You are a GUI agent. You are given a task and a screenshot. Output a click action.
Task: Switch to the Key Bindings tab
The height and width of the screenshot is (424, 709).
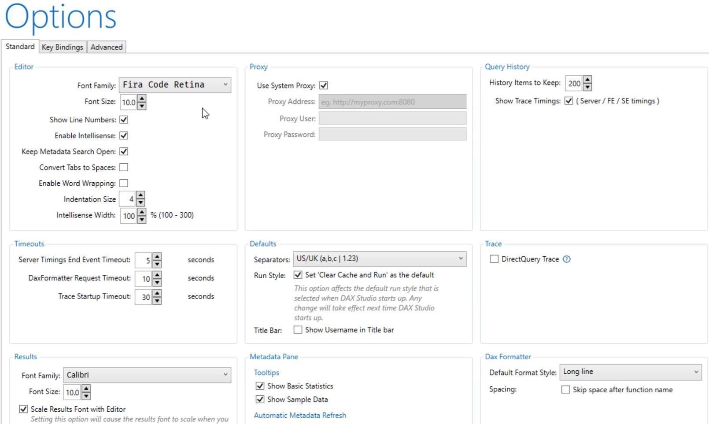63,47
